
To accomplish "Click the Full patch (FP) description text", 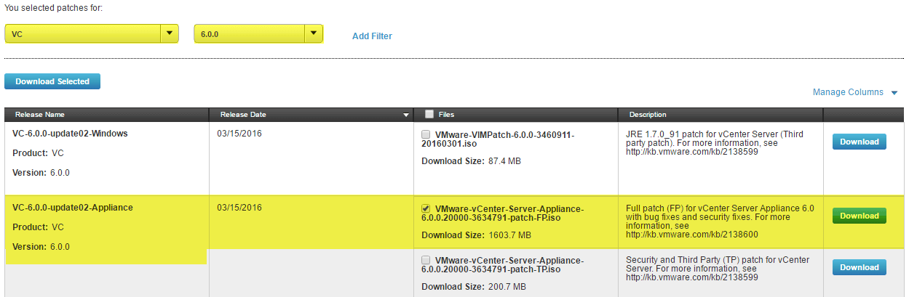I will click(x=721, y=221).
